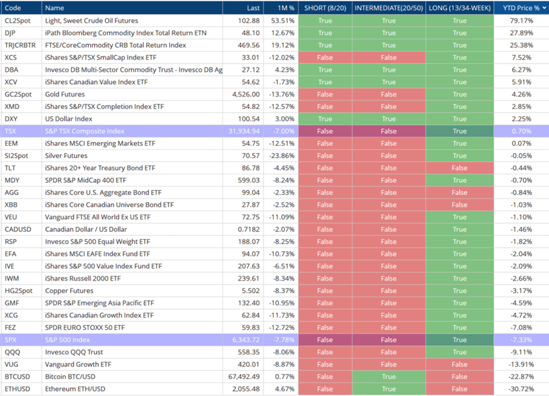Click the QQQ ticker code
The image size is (549, 396).
click(12, 352)
